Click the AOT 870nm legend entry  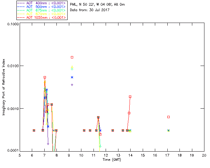(x=41, y=14)
